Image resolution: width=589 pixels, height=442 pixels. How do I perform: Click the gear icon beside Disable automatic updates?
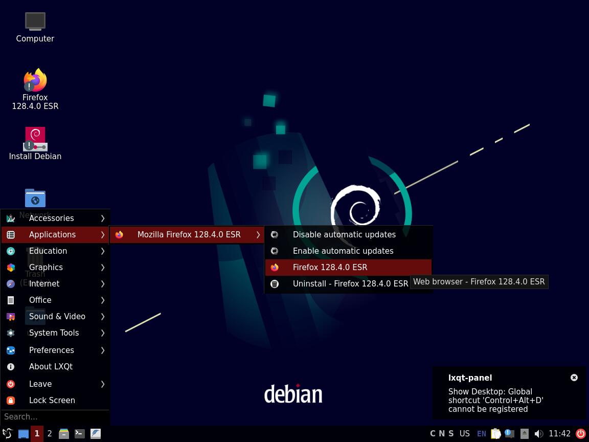point(275,234)
